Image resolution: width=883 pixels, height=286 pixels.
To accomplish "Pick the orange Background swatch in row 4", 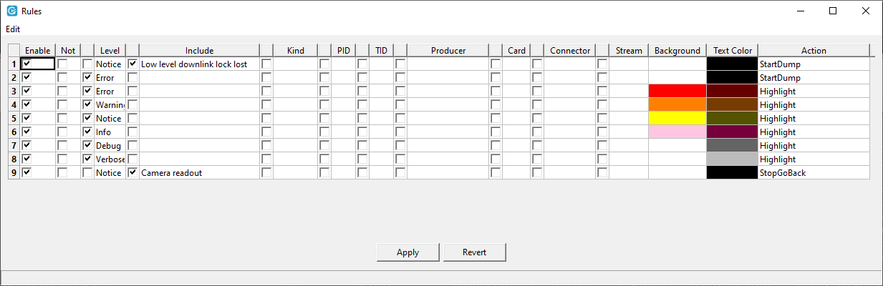I will coord(677,105).
